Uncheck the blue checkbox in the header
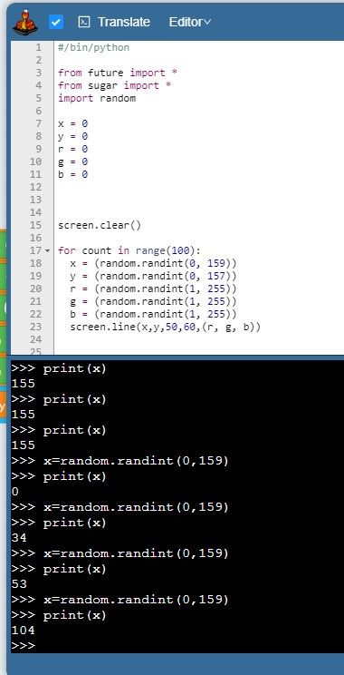The height and width of the screenshot is (675, 344). (x=56, y=22)
